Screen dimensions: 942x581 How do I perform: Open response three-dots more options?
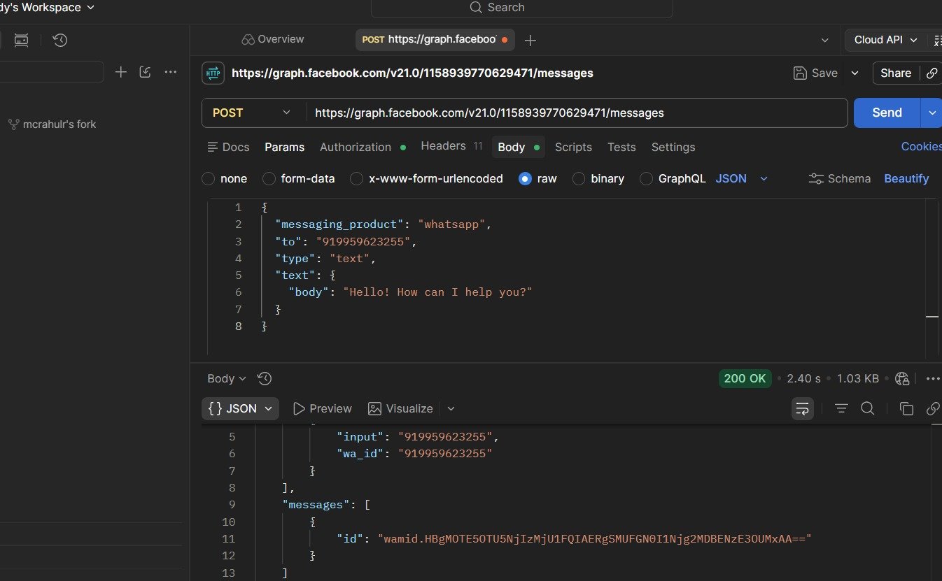[x=932, y=378]
